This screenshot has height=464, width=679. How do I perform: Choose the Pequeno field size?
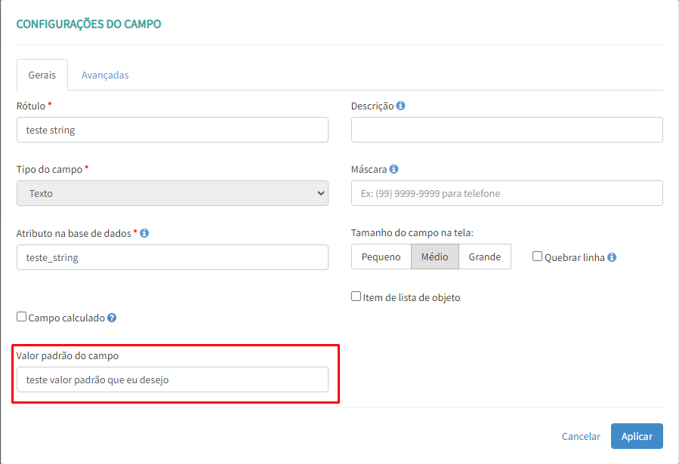381,257
